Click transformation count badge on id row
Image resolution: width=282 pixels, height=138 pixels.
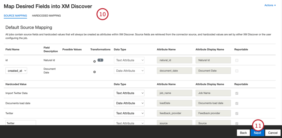coord(100,60)
